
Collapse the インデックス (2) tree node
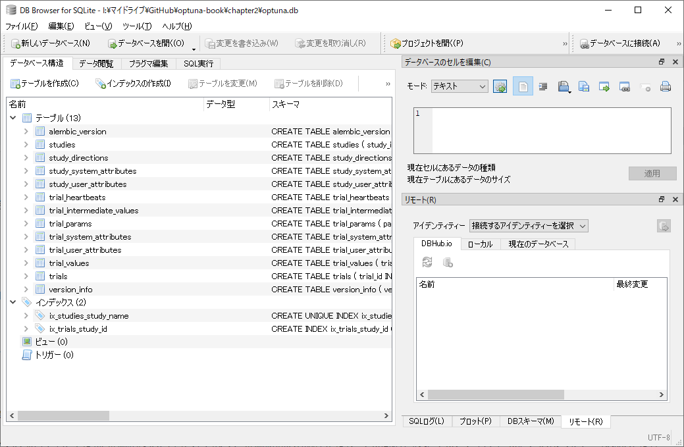(x=13, y=302)
